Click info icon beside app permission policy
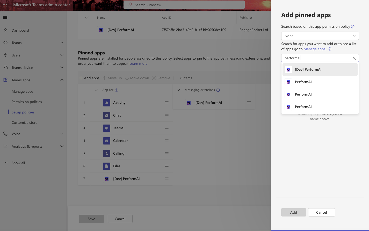Viewport: 369px width, 231px height. coord(353,27)
